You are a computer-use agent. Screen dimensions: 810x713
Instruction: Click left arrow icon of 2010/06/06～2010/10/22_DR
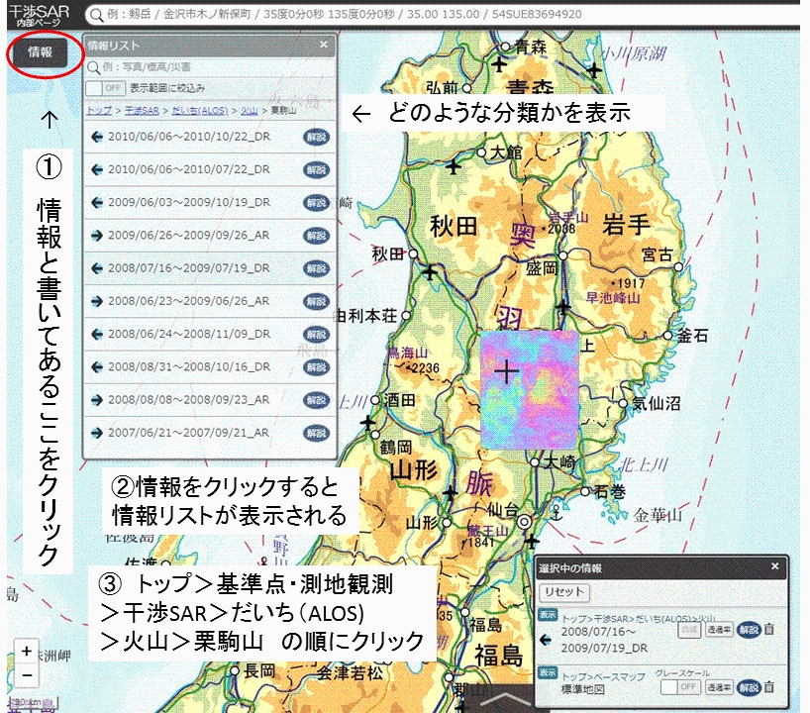click(97, 137)
